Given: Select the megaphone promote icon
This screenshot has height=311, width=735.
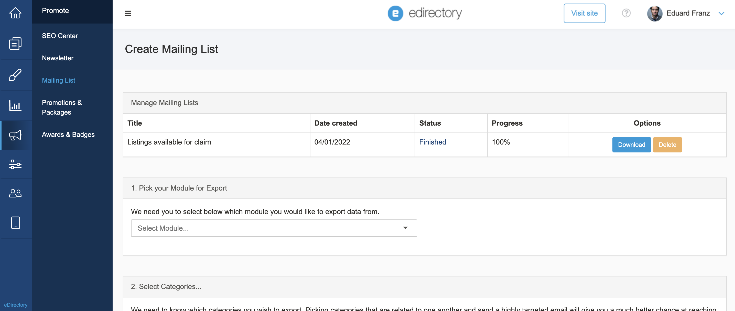Looking at the screenshot, I should coord(15,135).
